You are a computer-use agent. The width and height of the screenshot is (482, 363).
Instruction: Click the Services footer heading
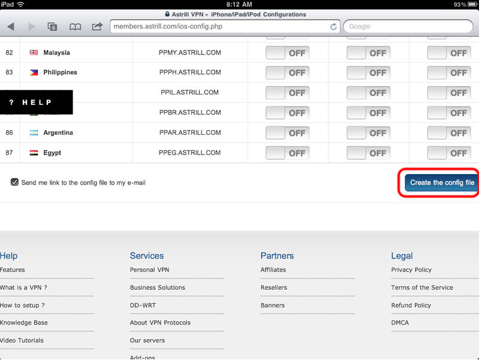147,256
